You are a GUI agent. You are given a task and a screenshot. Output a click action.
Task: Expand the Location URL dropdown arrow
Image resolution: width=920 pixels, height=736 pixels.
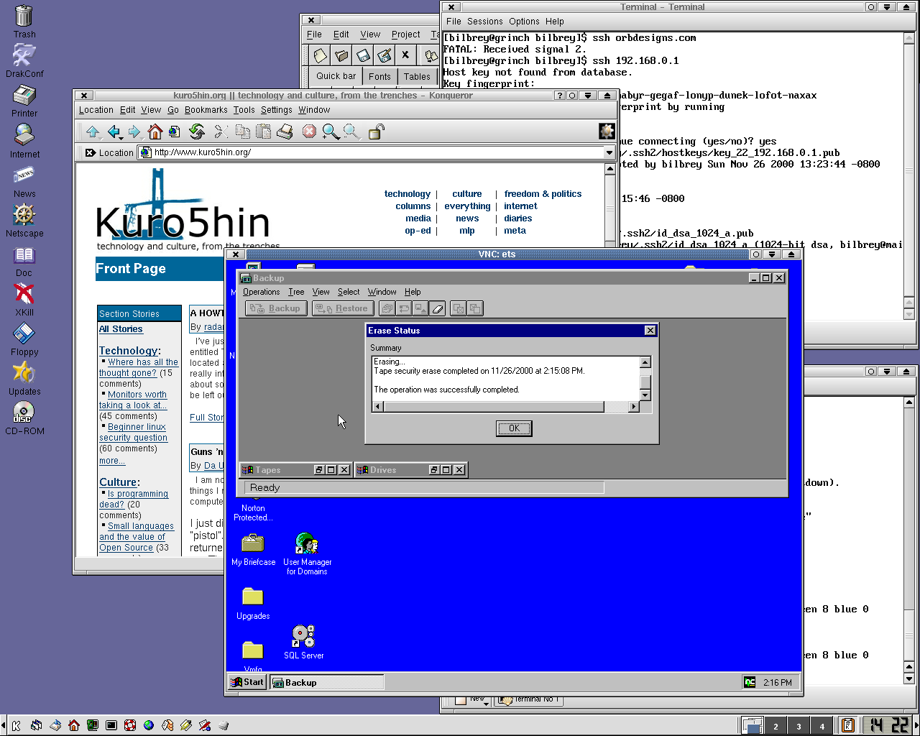[609, 152]
